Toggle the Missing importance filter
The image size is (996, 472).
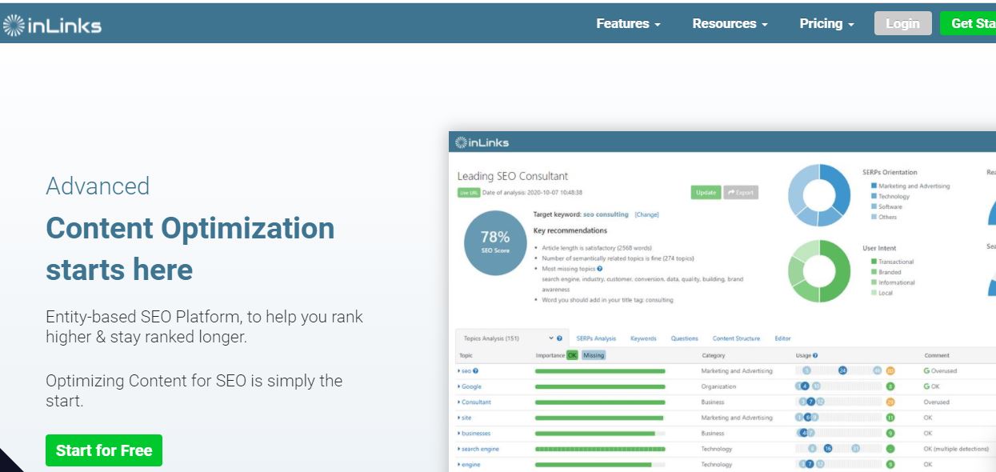[594, 355]
